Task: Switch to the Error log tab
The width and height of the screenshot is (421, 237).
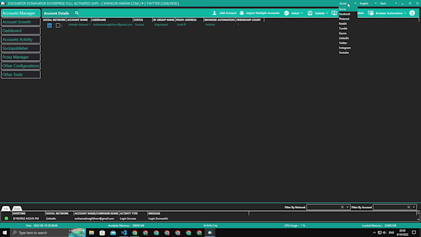Action: point(17,209)
